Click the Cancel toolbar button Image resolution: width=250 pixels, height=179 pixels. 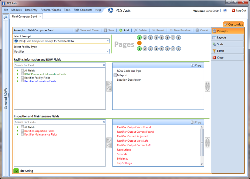(x=202, y=30)
